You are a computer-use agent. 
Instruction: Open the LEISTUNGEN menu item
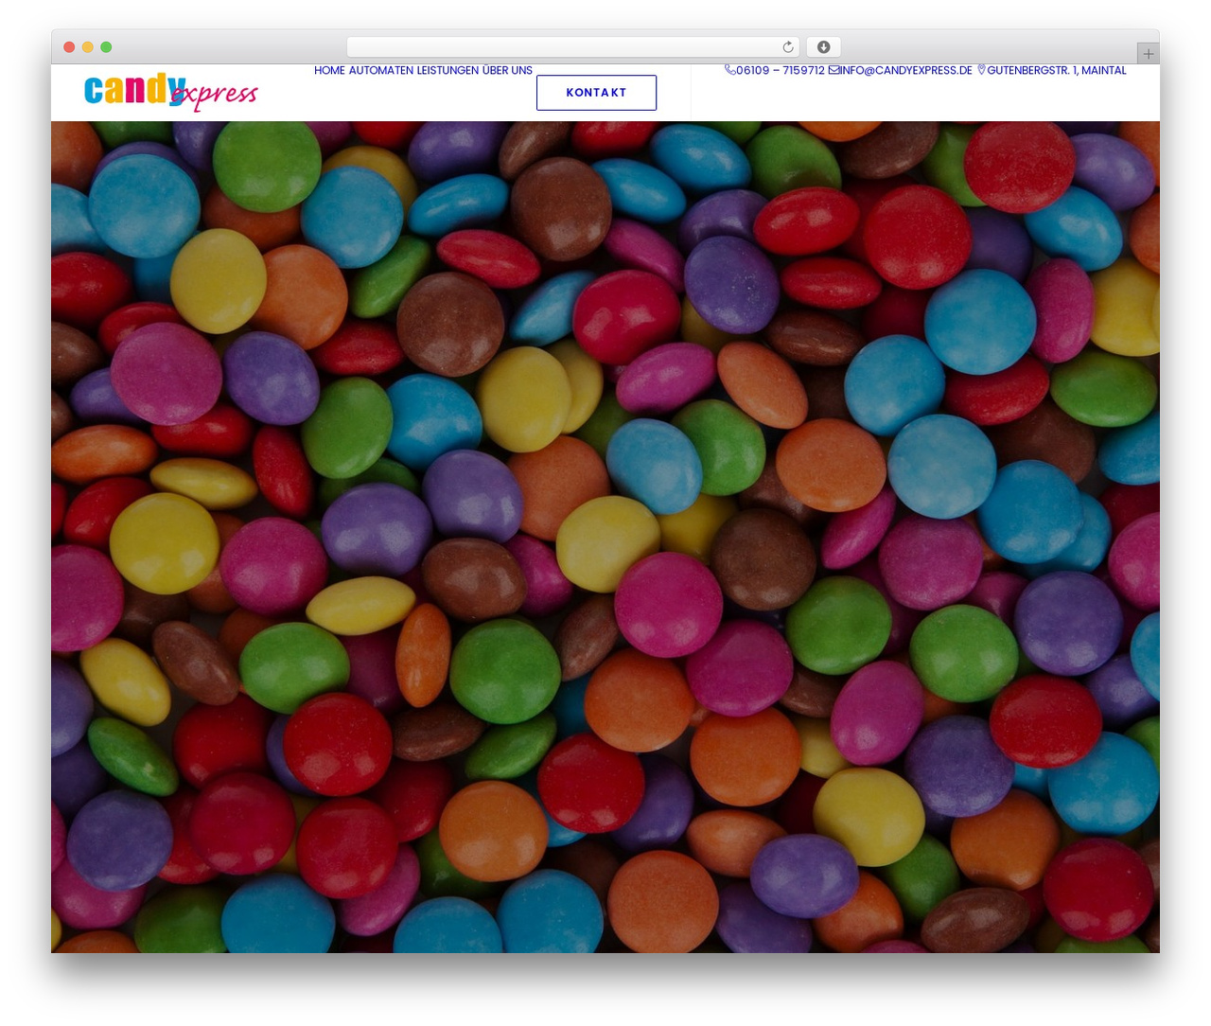pyautogui.click(x=448, y=70)
